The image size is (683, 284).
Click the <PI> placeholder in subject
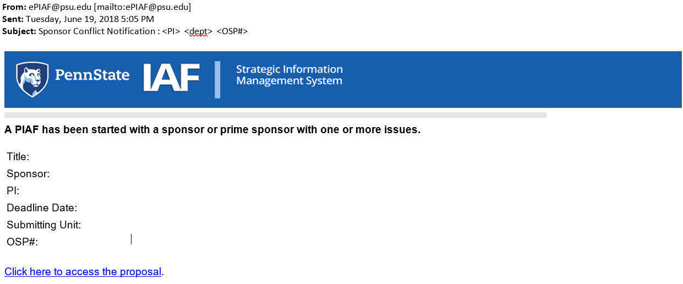[171, 31]
